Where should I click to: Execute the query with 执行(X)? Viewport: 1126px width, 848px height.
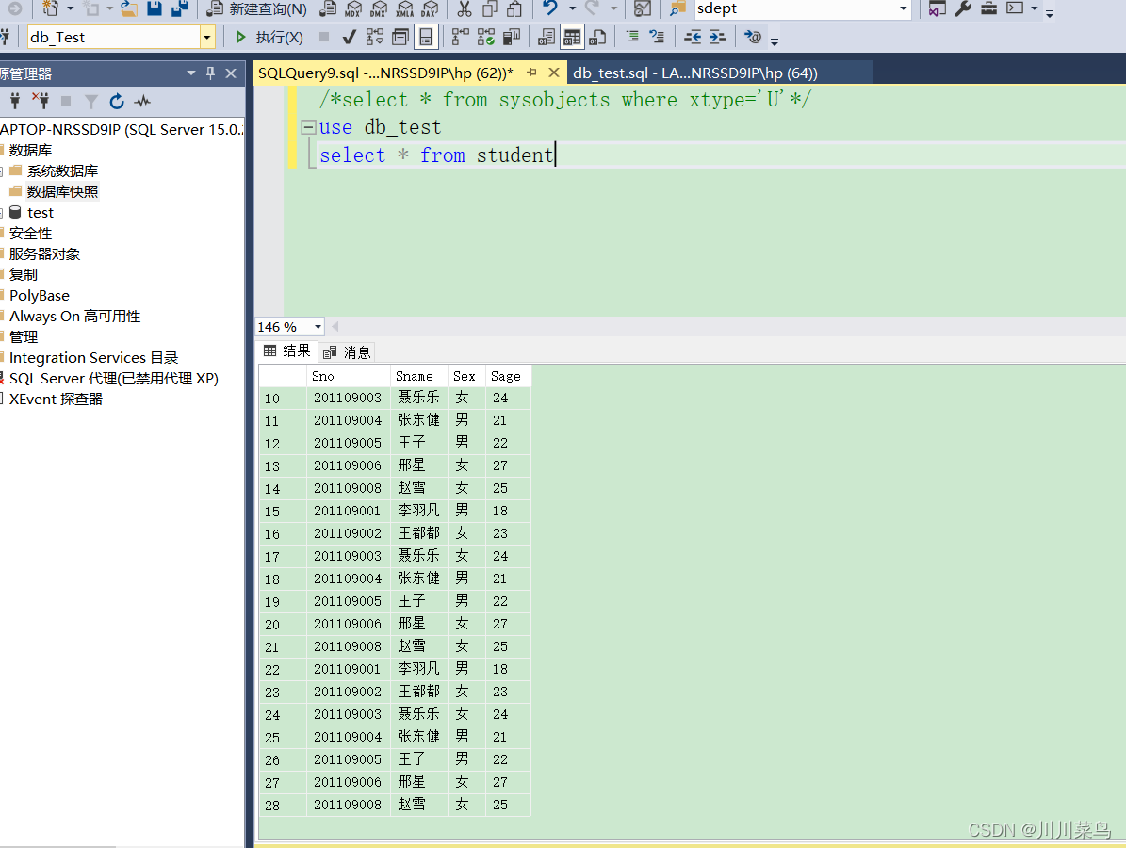click(269, 38)
